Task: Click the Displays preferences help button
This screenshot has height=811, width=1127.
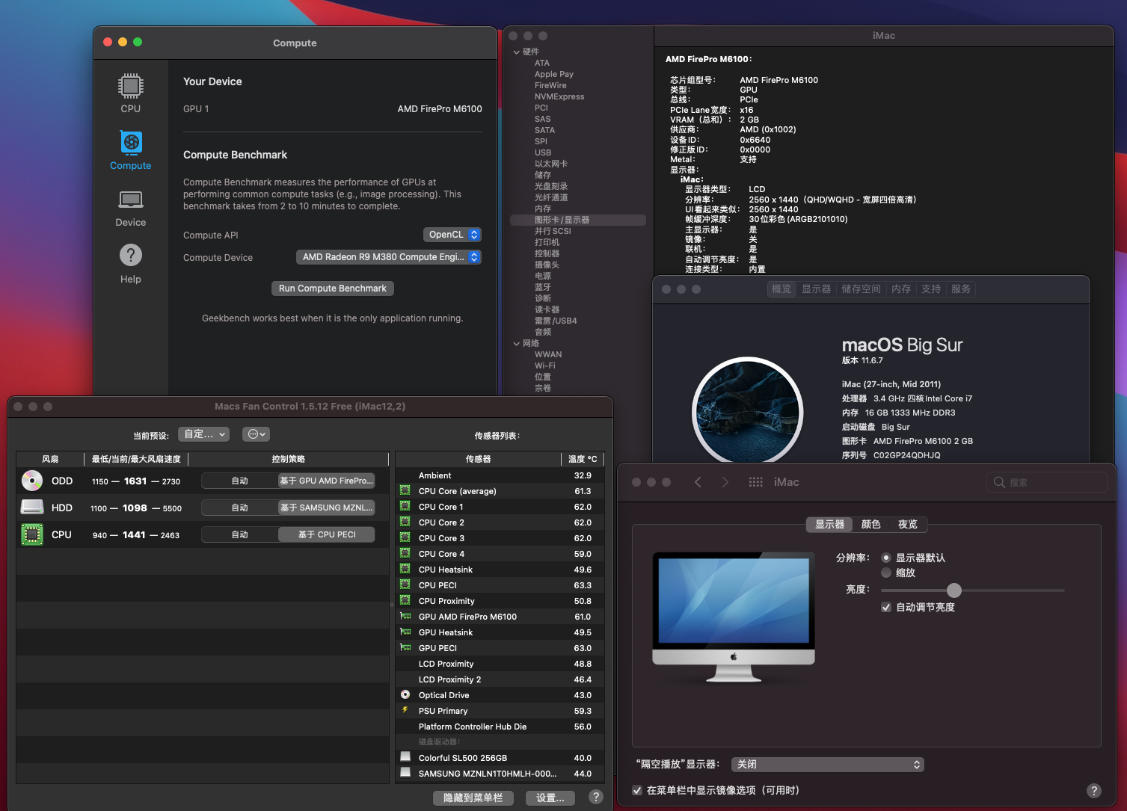Action: click(1093, 790)
